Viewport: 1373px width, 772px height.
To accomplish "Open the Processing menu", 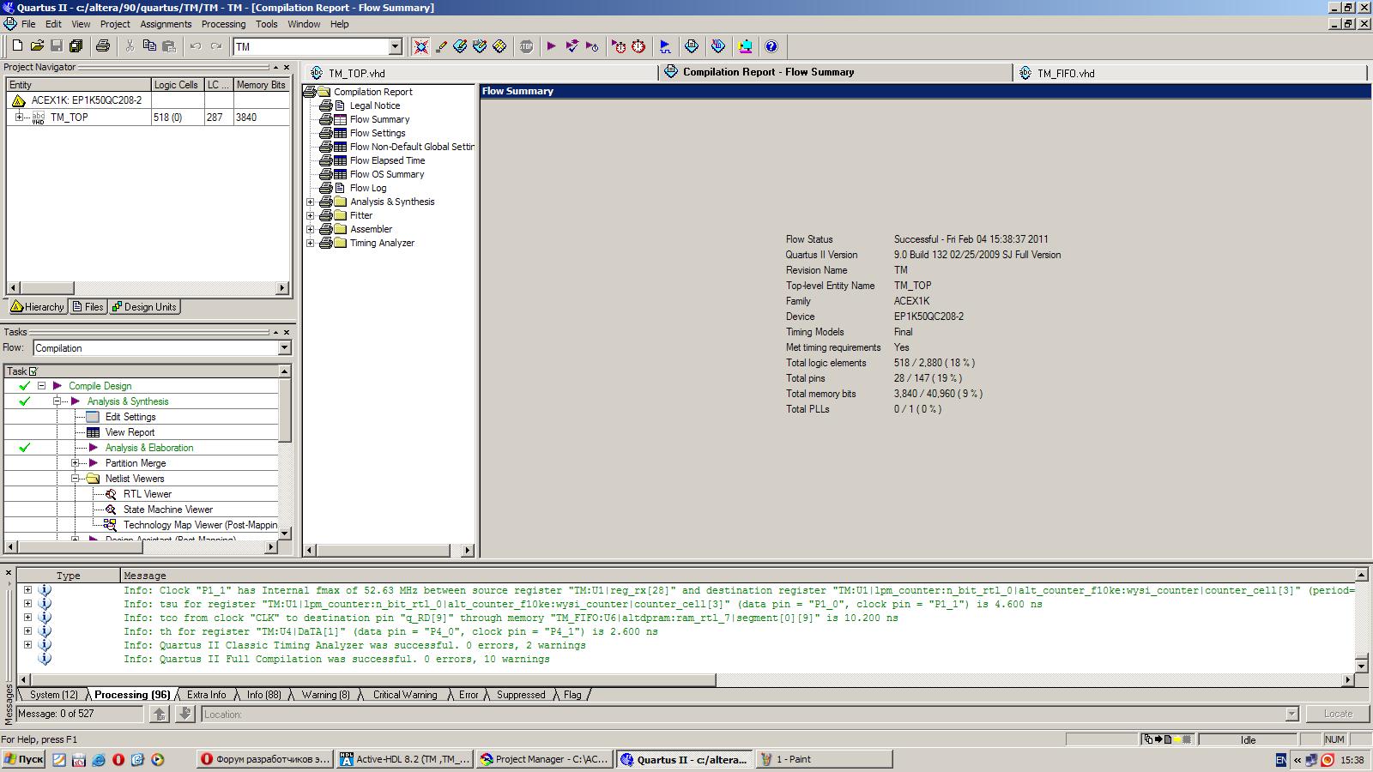I will 223,24.
